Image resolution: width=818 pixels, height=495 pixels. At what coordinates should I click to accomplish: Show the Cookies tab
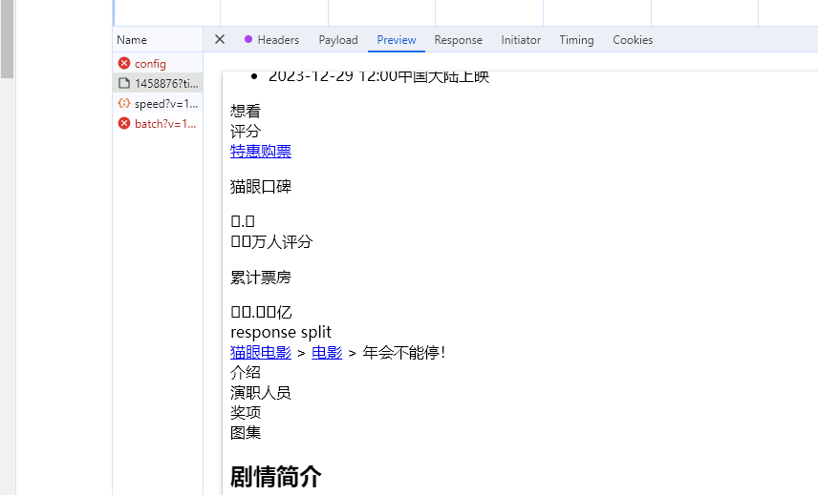[633, 40]
